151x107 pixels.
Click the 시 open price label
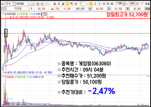(90, 9)
